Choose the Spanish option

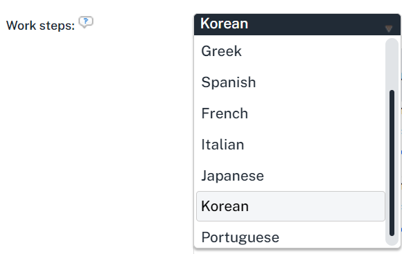tap(290, 82)
